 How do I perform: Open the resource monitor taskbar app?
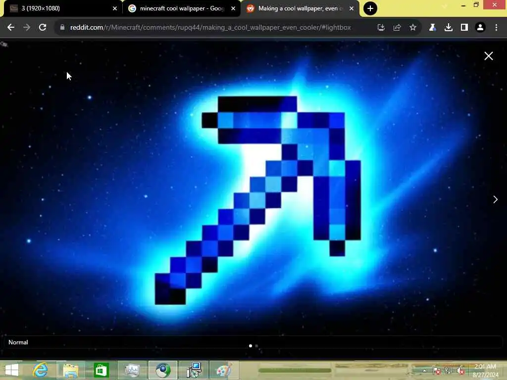coord(132,370)
